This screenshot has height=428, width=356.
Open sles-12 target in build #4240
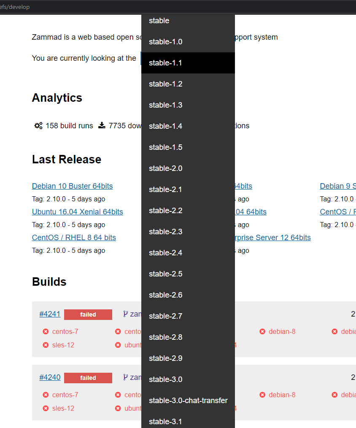pyautogui.click(x=63, y=408)
